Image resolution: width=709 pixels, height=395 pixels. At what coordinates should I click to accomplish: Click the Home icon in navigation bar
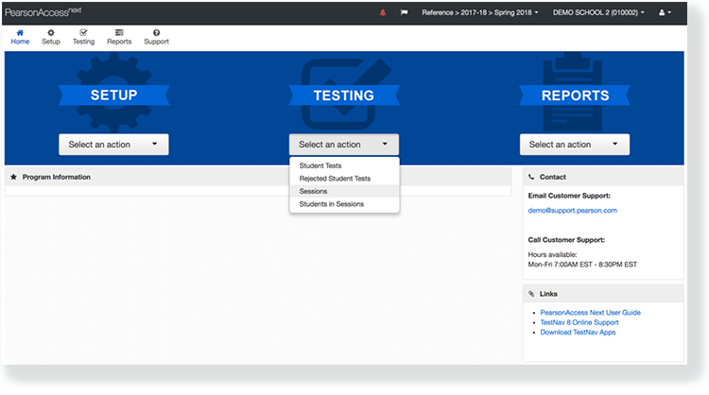(x=20, y=33)
